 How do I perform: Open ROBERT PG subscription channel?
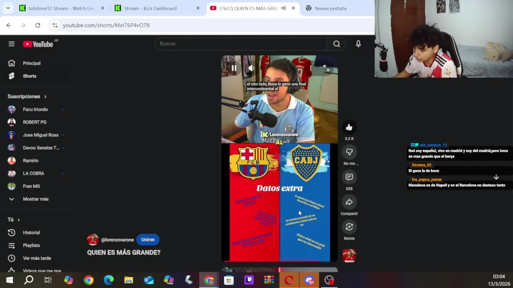35,122
